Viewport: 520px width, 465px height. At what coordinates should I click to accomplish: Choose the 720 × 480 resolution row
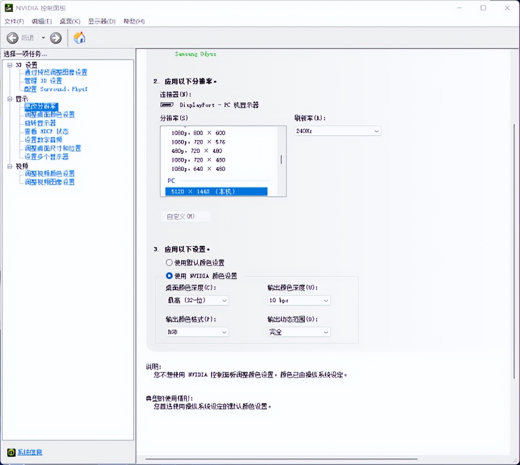pos(197,151)
